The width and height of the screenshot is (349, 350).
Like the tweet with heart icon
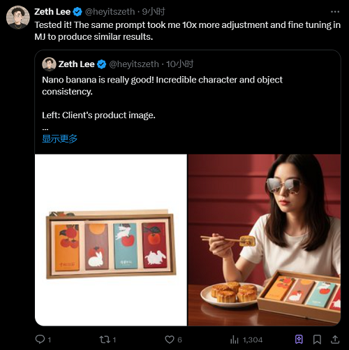tap(170, 340)
